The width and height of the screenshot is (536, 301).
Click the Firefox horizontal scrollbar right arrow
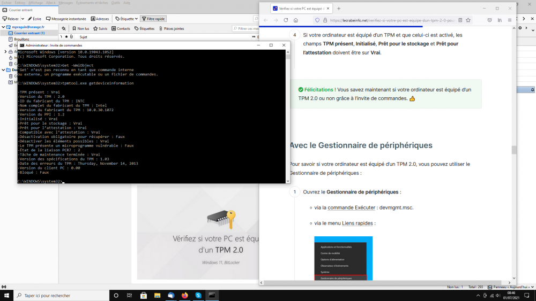[x=509, y=283]
